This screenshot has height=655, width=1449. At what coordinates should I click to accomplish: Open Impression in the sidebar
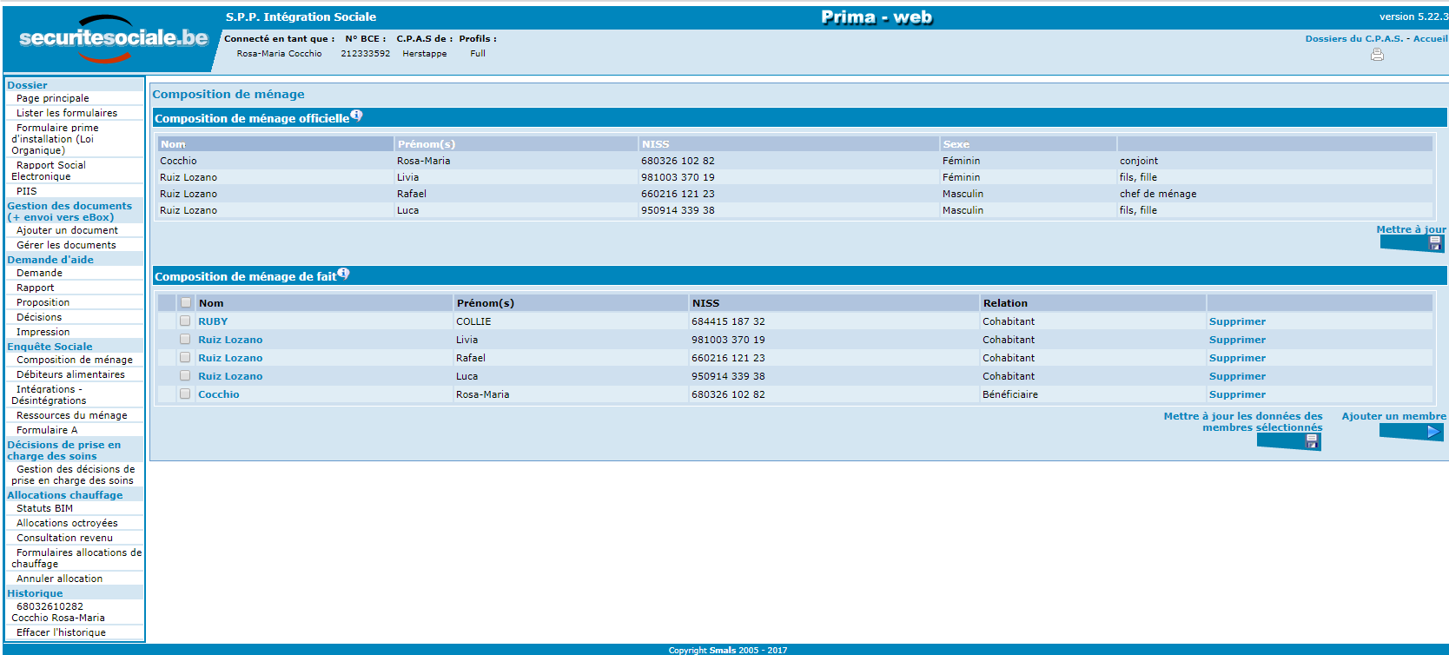(43, 332)
